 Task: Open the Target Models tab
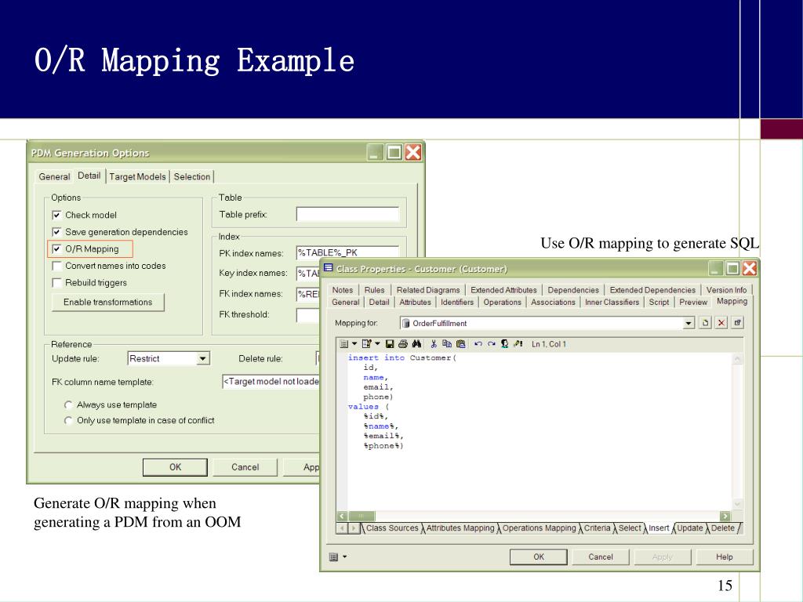click(137, 176)
